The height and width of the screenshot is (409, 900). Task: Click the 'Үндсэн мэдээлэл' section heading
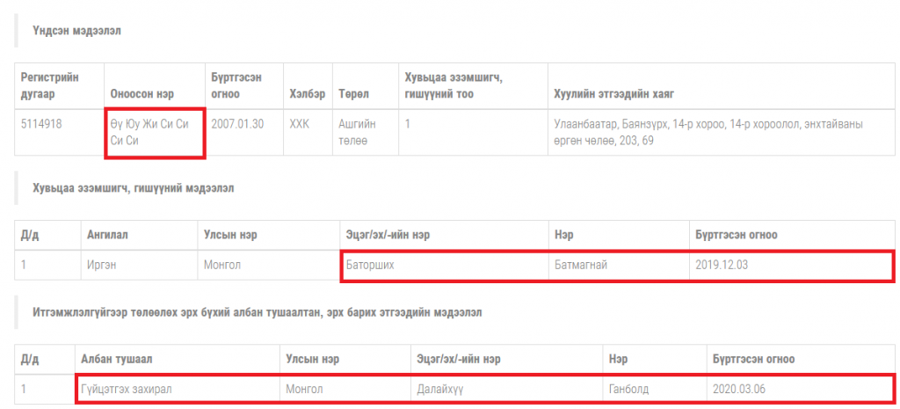[76, 32]
